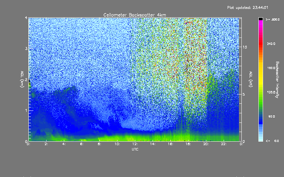
Task: Click the "AGL (km)" left axis label
Action: [x=22, y=79]
